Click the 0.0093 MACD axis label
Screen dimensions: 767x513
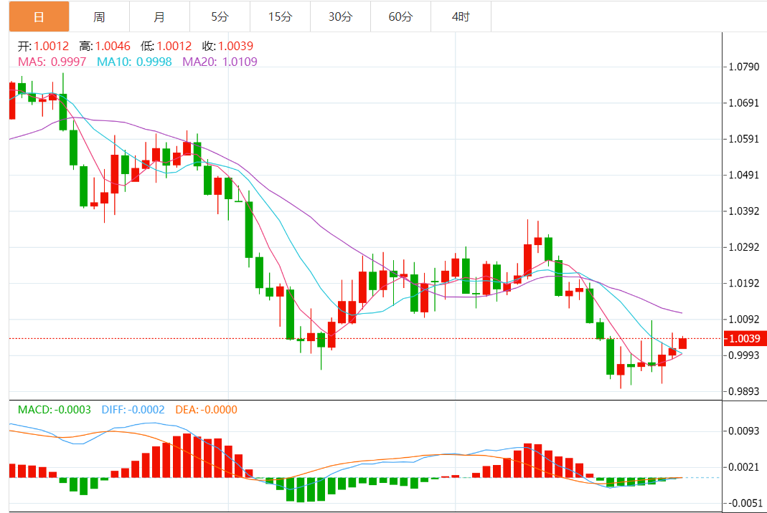click(744, 431)
